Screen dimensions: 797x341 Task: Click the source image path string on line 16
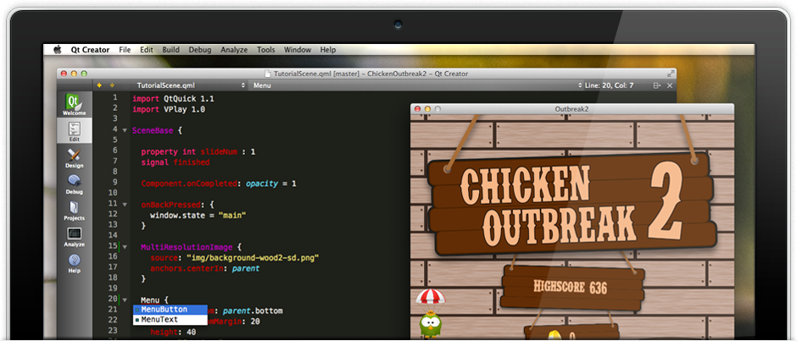[253, 258]
